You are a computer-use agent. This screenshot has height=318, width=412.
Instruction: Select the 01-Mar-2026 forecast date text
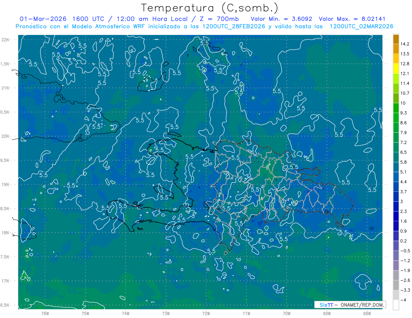[43, 19]
